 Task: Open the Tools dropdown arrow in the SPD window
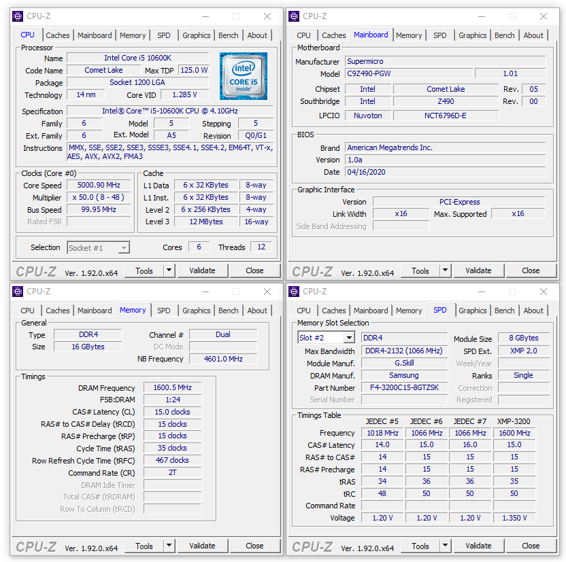[445, 546]
